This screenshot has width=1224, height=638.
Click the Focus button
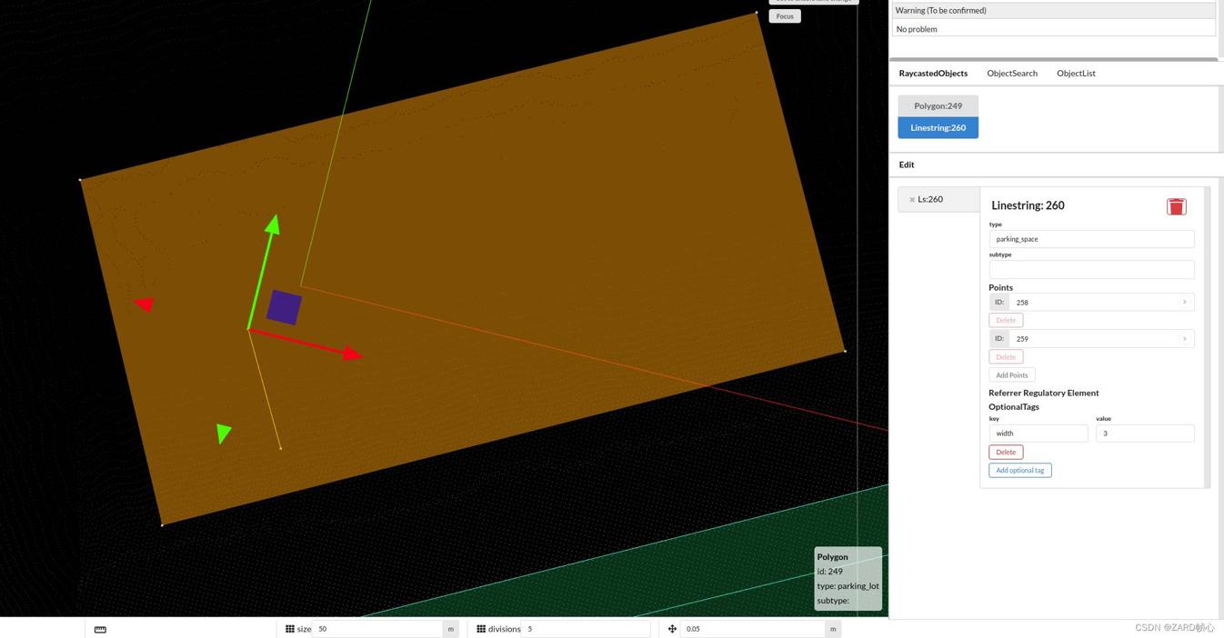[785, 16]
